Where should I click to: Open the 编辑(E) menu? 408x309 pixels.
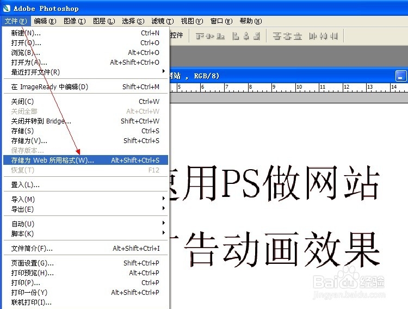pyautogui.click(x=45, y=21)
